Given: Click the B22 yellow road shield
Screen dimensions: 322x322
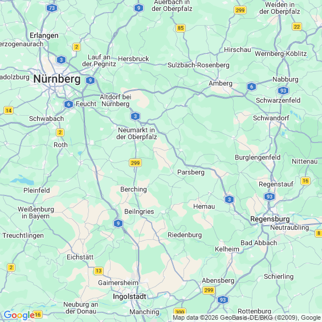Looking at the screenshot, I should tap(296, 27).
